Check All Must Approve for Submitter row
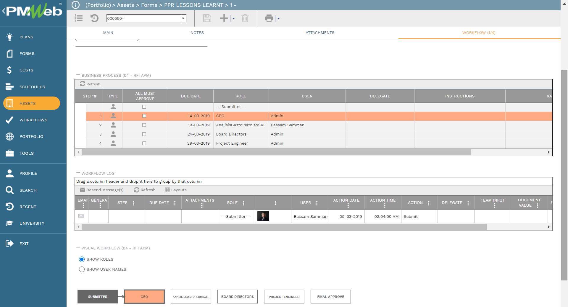Image resolution: width=568 pixels, height=307 pixels. click(x=144, y=107)
